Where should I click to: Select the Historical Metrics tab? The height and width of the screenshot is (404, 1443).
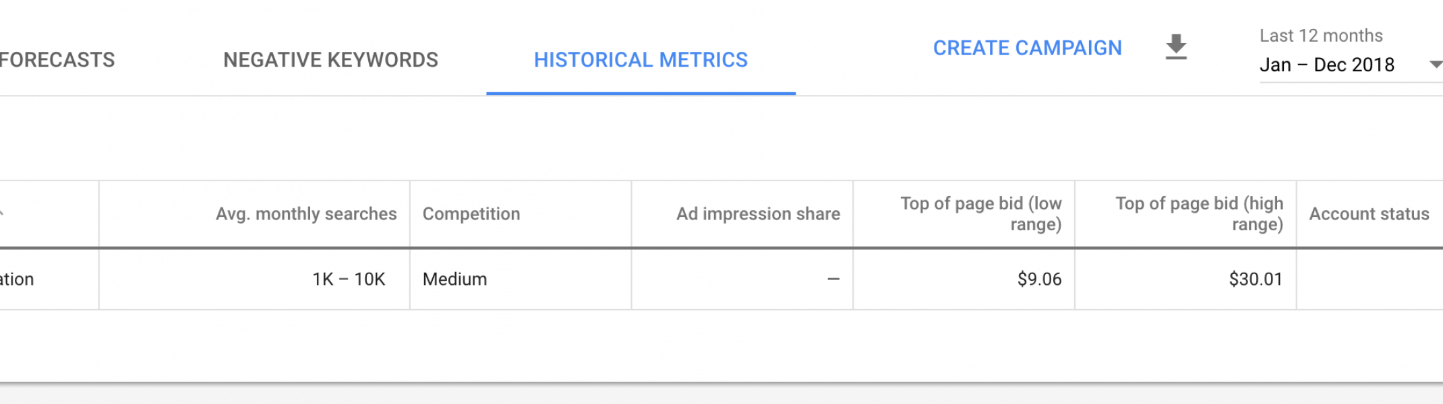[x=641, y=60]
